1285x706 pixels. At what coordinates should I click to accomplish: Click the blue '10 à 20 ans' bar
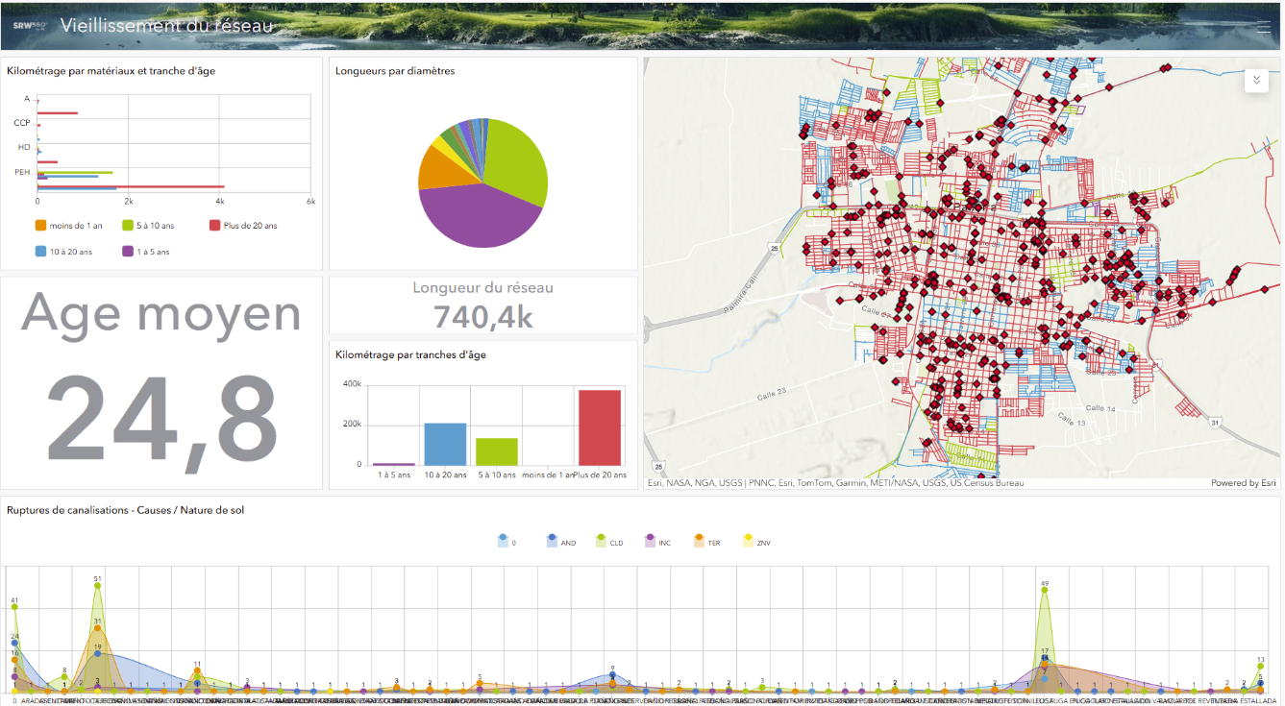click(445, 444)
